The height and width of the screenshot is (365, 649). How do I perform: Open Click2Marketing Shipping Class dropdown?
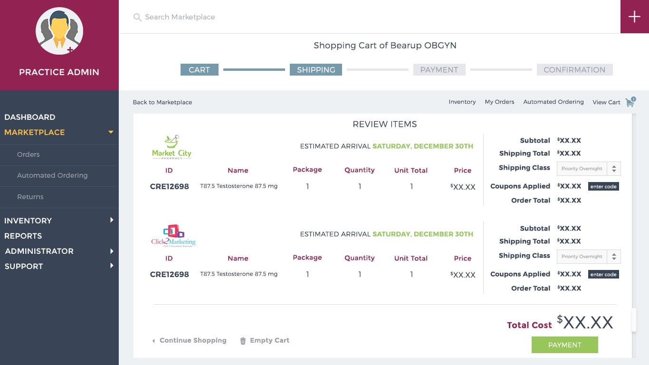(x=588, y=257)
